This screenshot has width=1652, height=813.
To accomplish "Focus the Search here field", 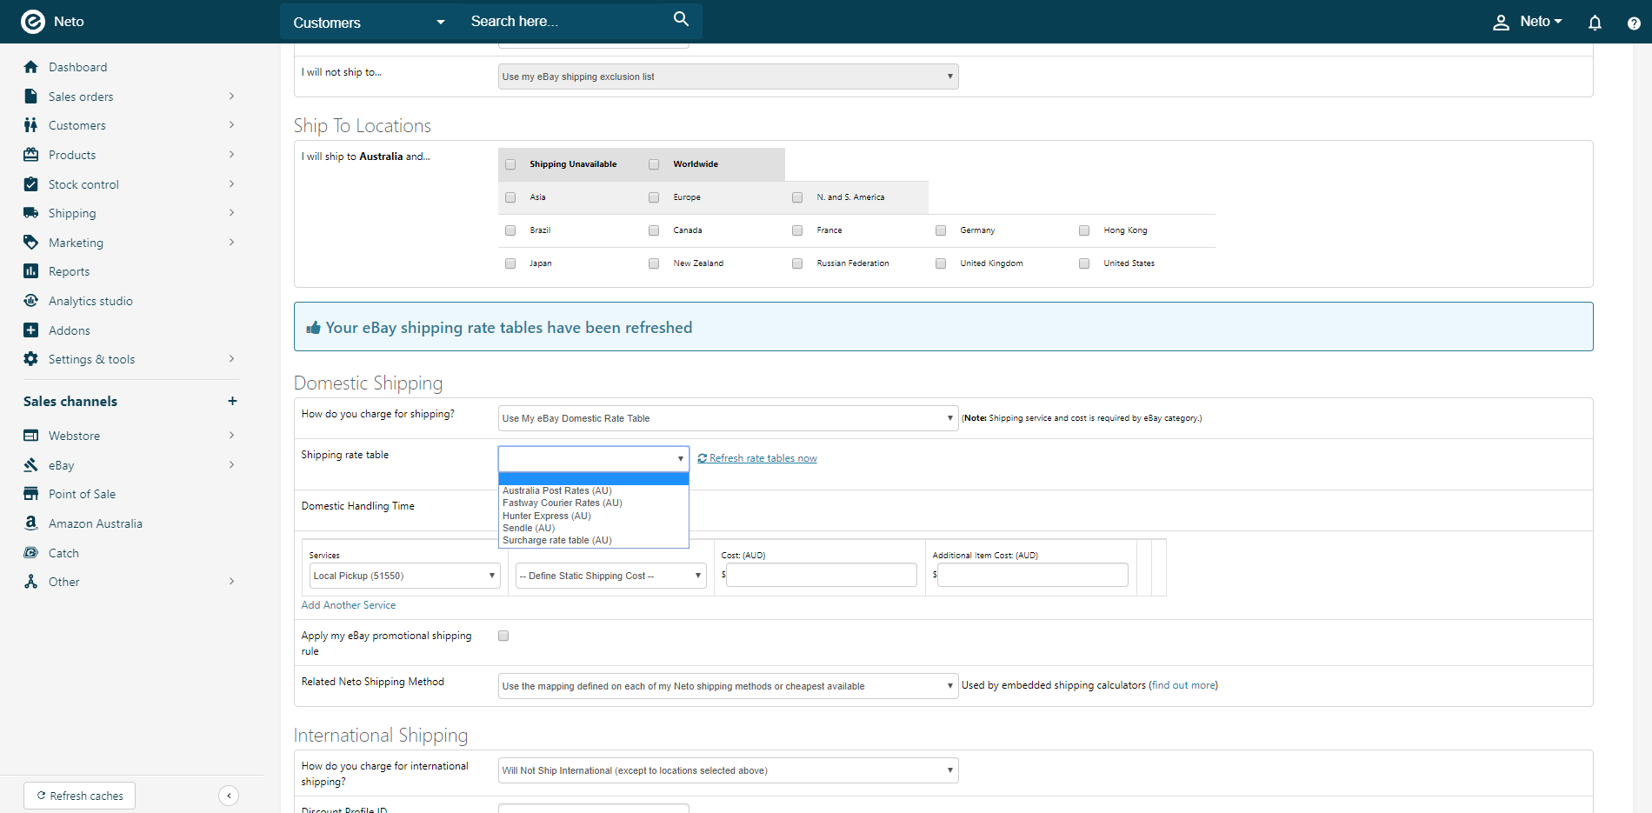I will click(566, 21).
